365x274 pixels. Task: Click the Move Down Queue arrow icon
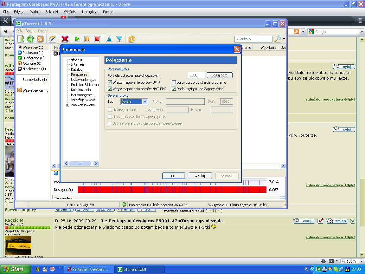[119, 39]
